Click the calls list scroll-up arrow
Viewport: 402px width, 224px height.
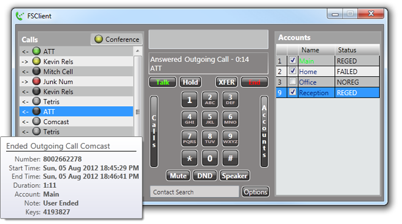tap(137, 51)
